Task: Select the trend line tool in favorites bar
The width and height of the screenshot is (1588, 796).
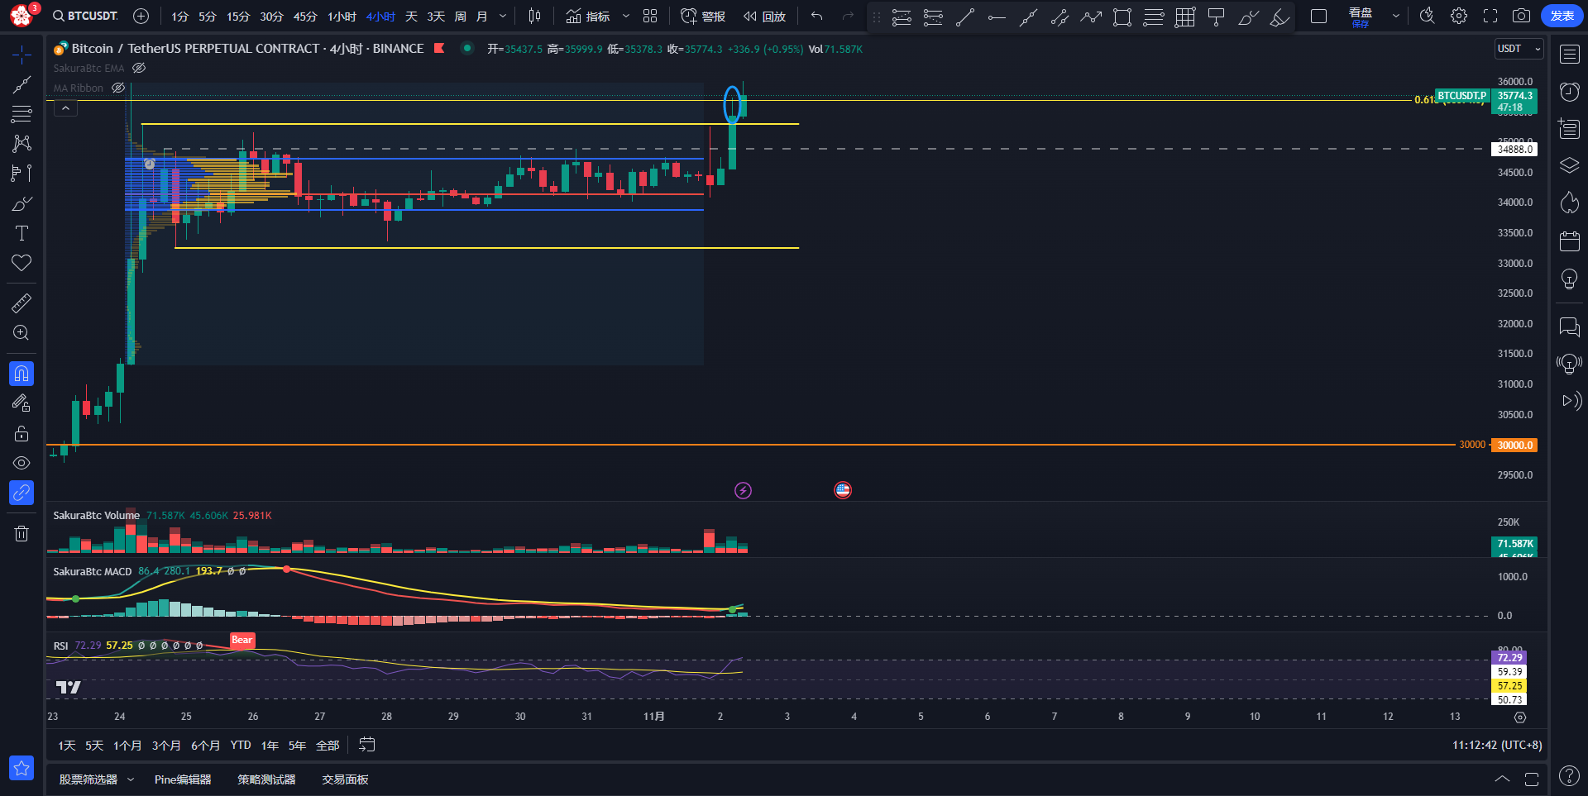Action: click(x=965, y=17)
